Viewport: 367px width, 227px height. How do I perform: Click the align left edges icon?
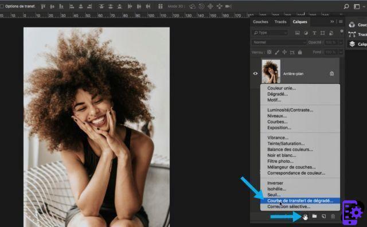[x=72, y=6]
